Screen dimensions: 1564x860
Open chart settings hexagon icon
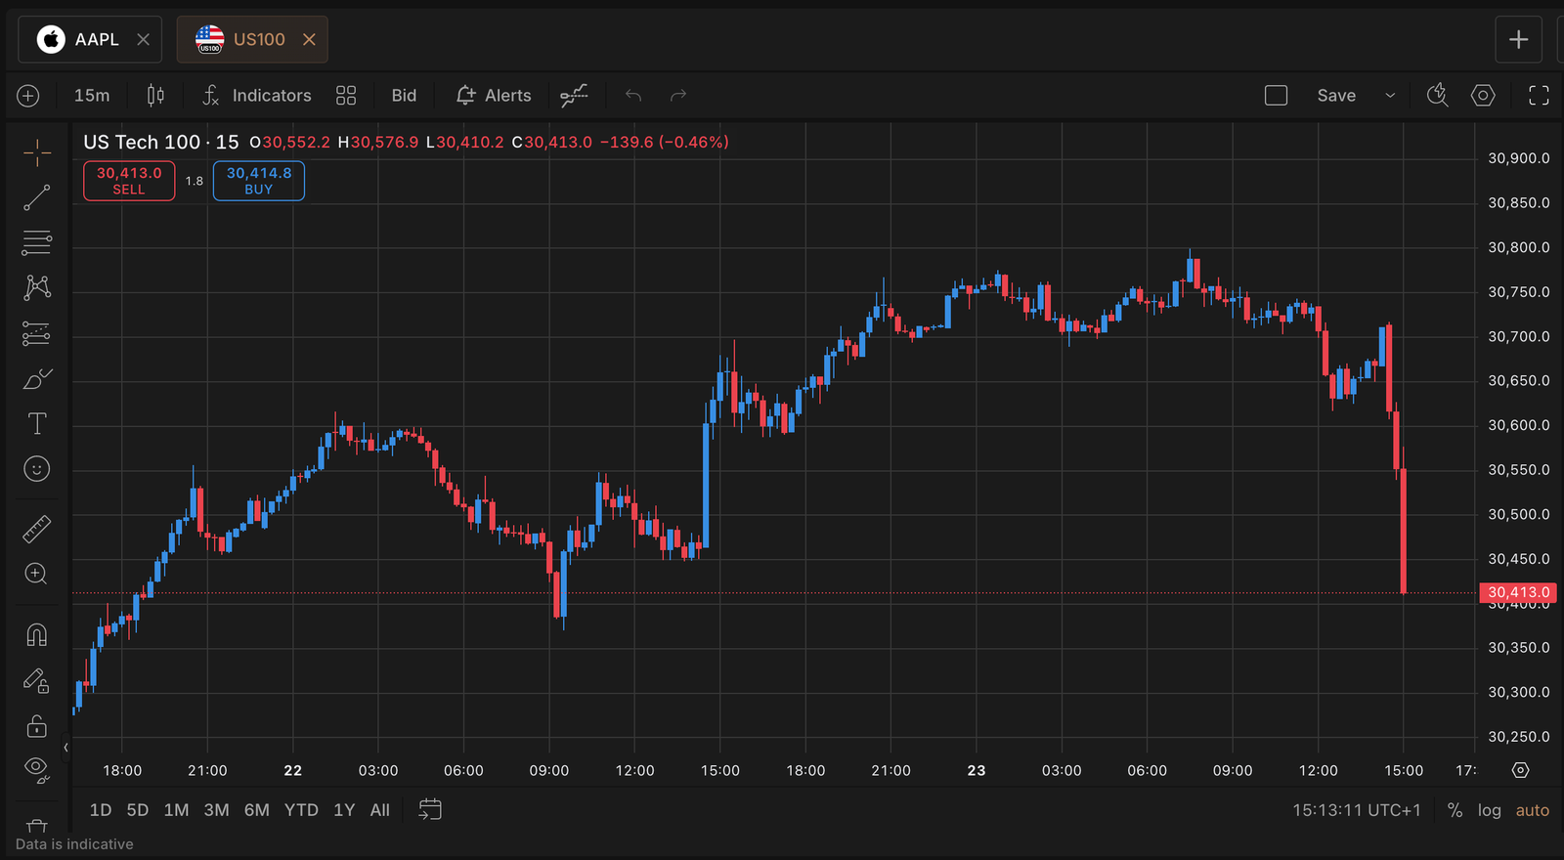1483,95
